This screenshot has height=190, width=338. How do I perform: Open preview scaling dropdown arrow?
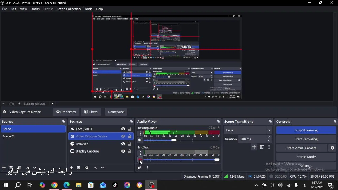point(53,104)
